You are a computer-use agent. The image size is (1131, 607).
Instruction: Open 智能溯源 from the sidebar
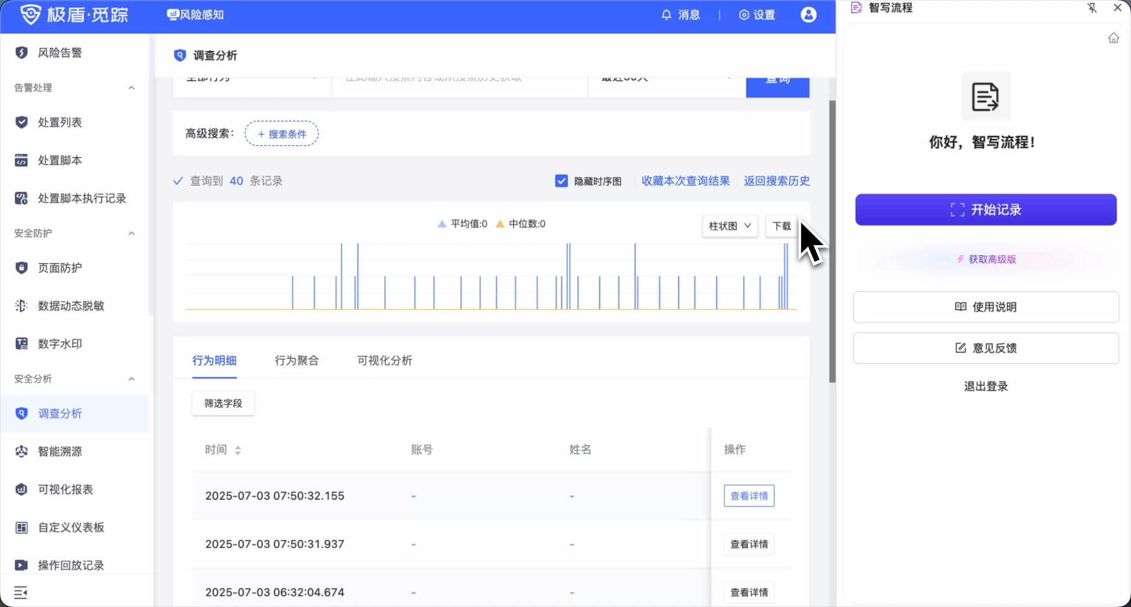60,451
